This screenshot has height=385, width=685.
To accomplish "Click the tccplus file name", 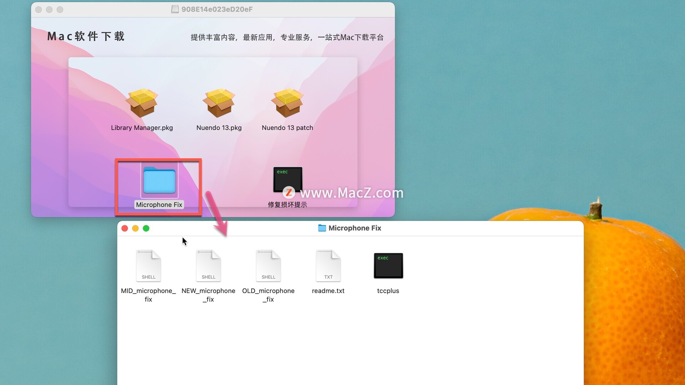I will coord(388,291).
